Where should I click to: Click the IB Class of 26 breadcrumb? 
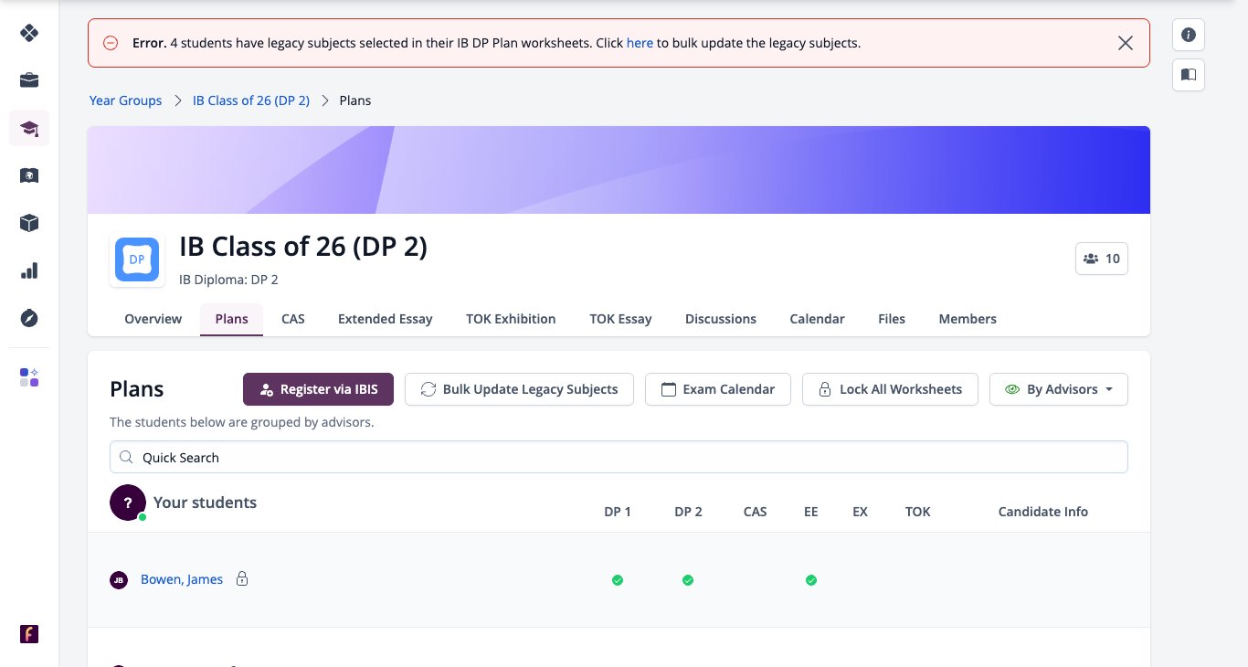point(251,101)
